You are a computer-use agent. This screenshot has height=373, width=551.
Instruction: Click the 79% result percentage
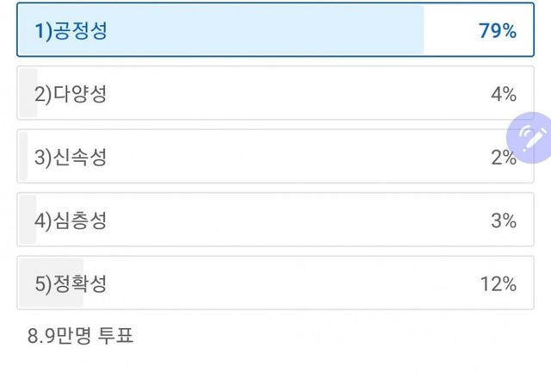(497, 32)
